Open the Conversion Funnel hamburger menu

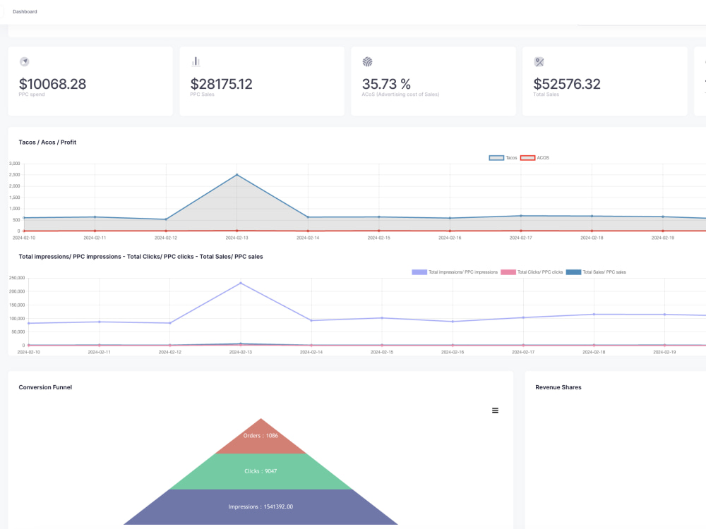click(x=495, y=410)
